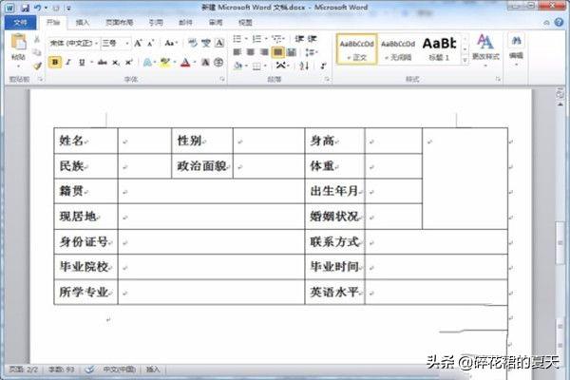The image size is (570, 380).
Task: Open Word help question mark
Action: tap(559, 22)
